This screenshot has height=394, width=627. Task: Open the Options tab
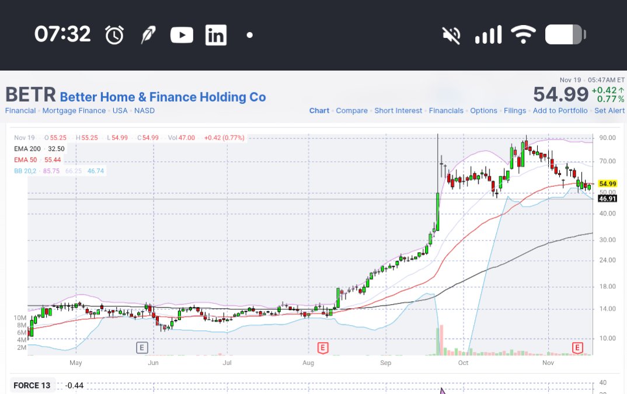483,111
